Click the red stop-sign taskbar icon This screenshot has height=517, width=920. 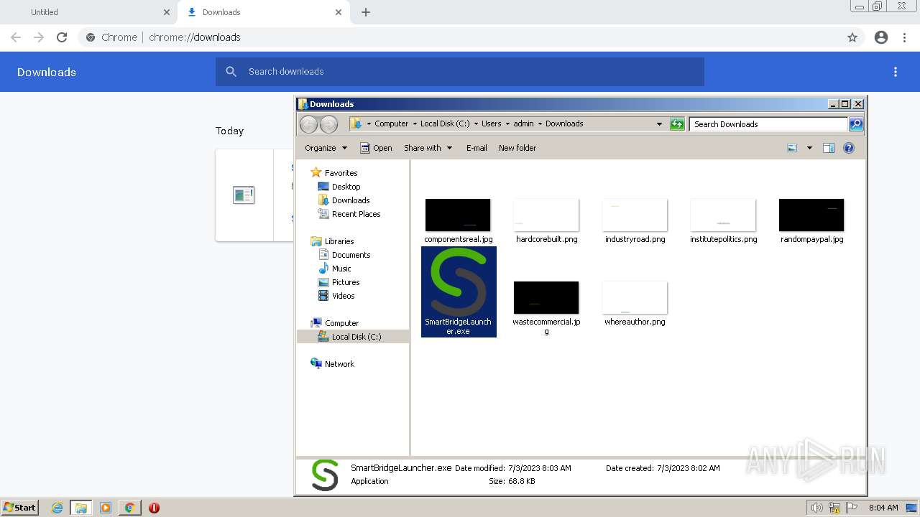(x=154, y=508)
